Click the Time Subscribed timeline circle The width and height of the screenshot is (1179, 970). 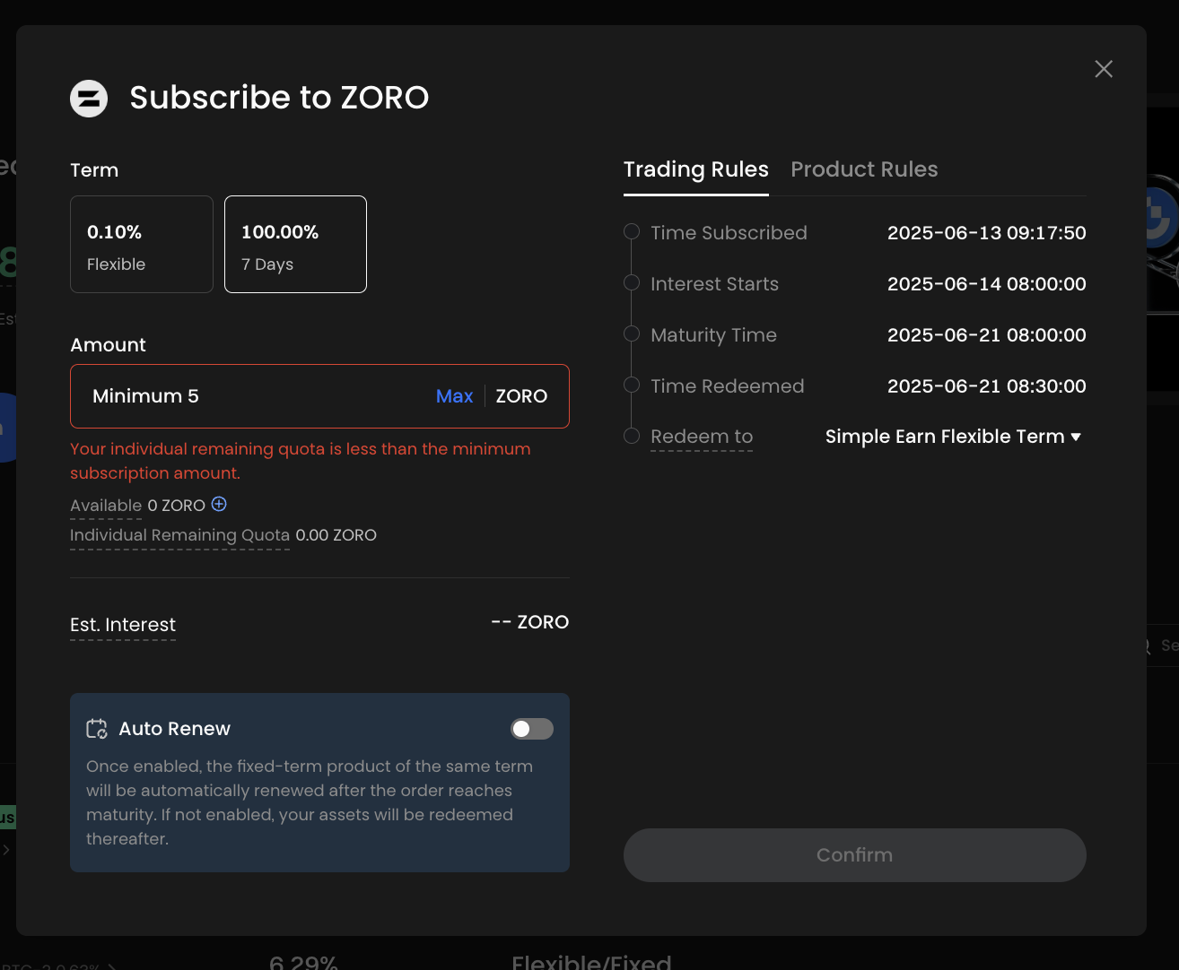632,232
